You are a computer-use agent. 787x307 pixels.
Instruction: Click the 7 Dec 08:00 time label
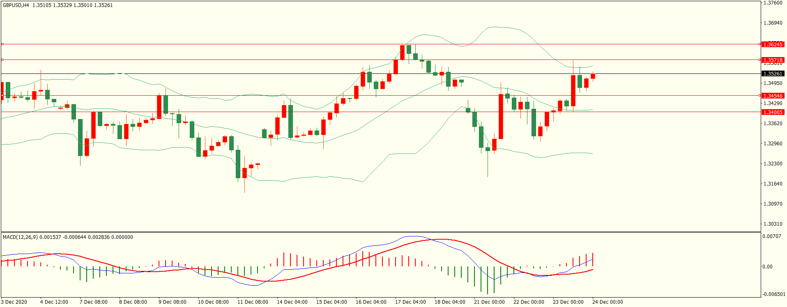[94, 302]
